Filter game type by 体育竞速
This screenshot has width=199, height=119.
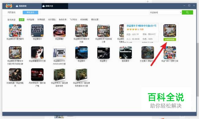pyautogui.click(x=41, y=20)
